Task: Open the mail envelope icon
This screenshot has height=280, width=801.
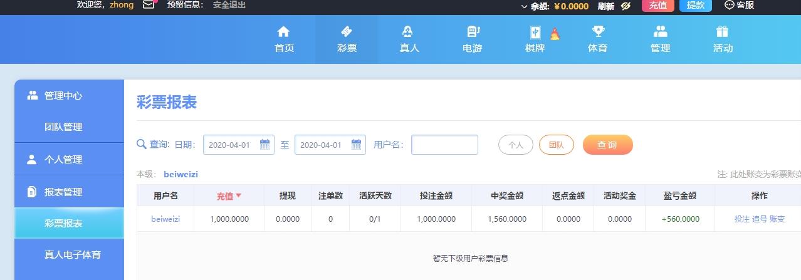Action: [149, 5]
